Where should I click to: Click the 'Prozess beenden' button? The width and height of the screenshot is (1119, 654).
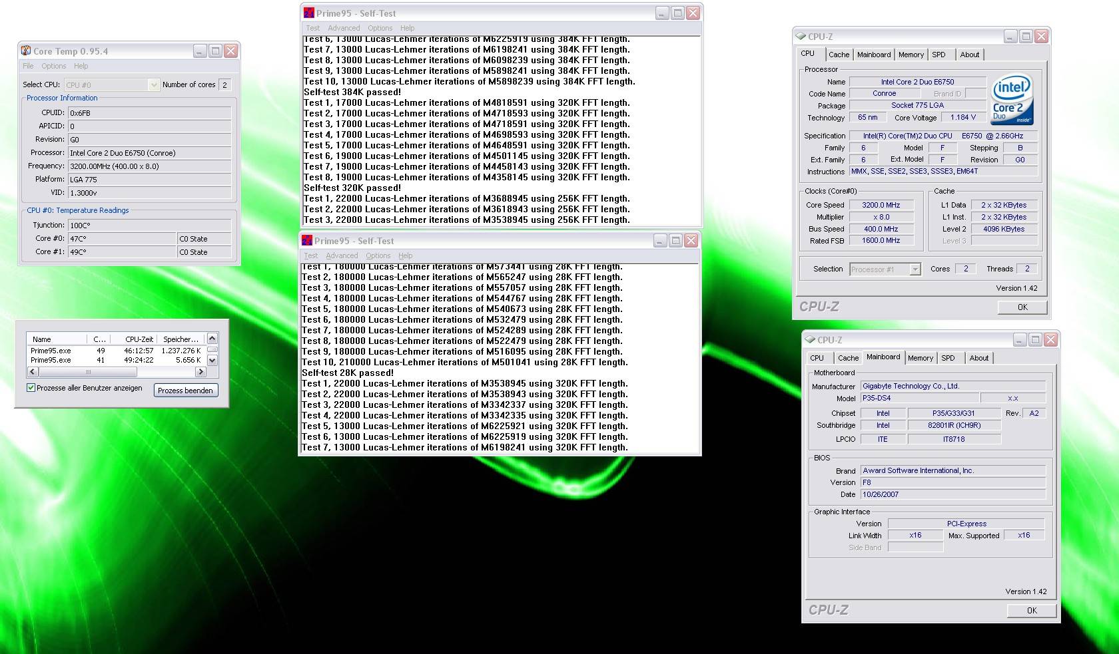click(185, 391)
